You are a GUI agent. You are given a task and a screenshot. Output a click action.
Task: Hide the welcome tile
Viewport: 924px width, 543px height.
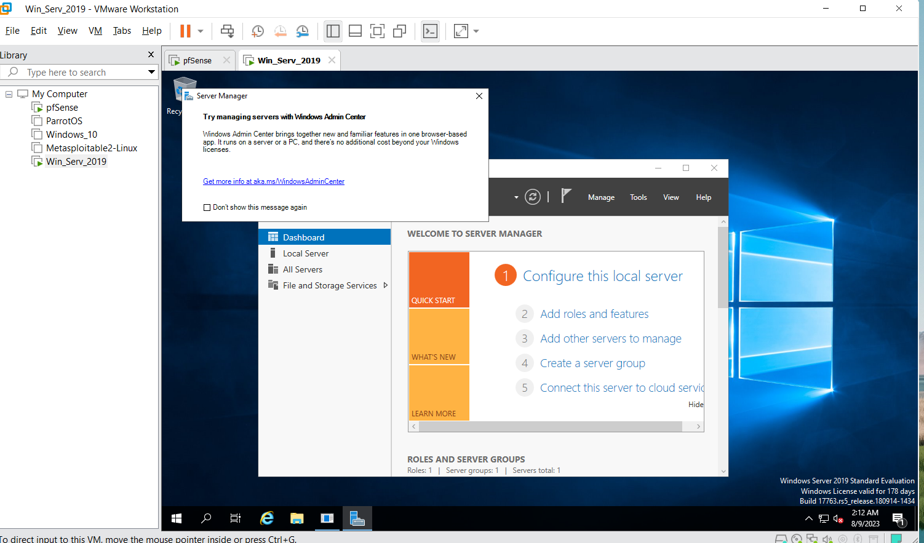(696, 405)
